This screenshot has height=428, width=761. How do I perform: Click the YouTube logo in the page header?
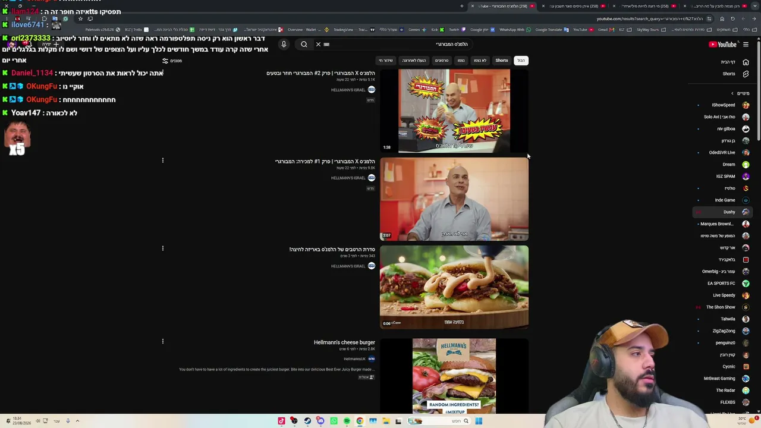point(722,45)
